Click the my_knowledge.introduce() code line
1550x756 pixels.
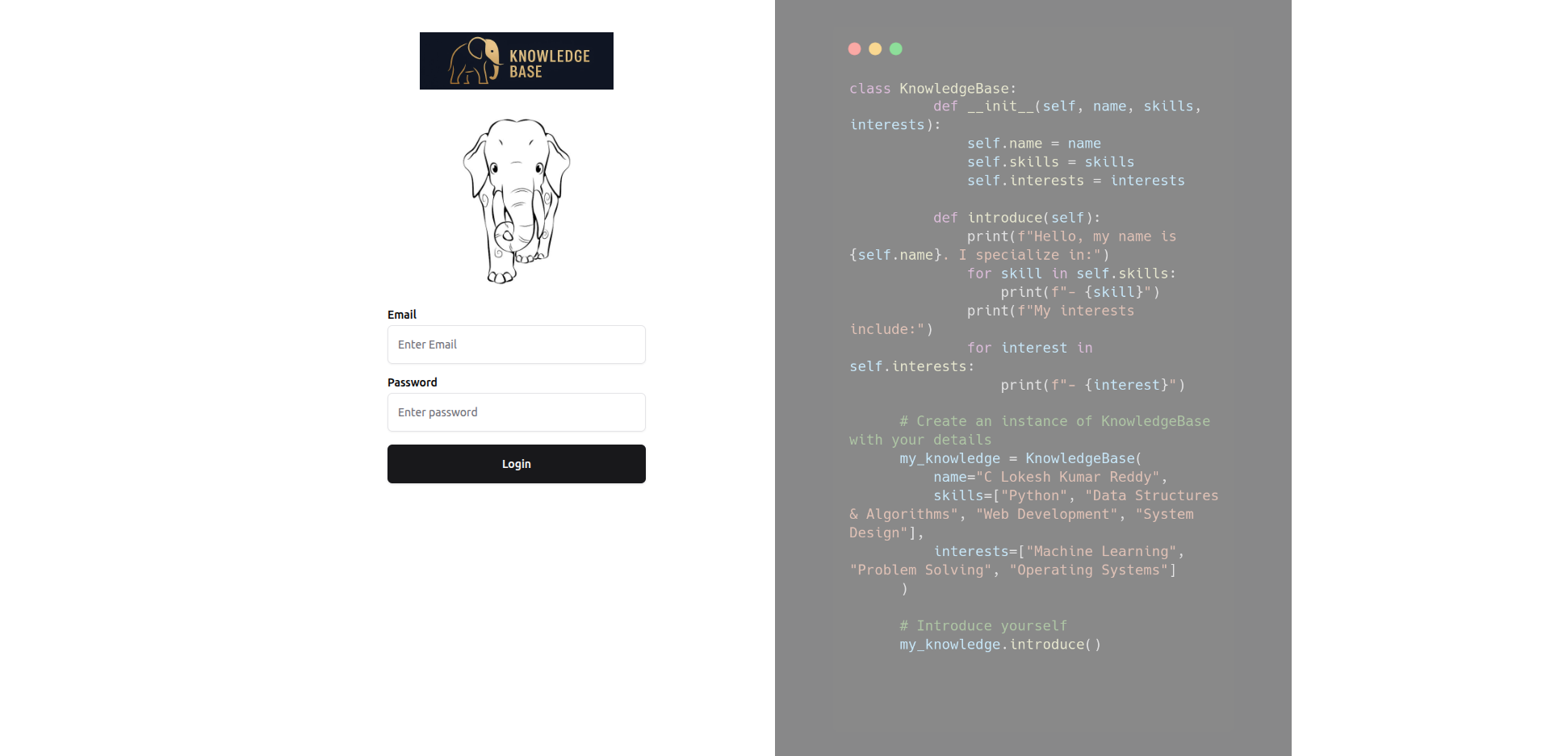click(1000, 645)
